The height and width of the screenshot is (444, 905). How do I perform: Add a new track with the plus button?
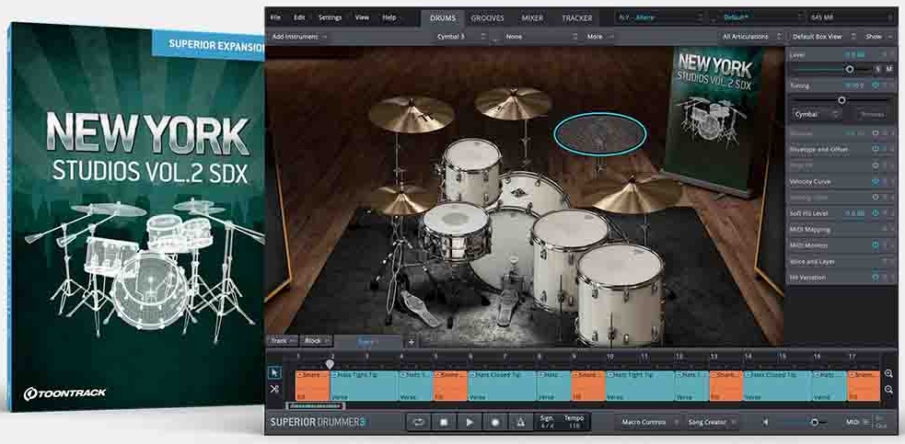pyautogui.click(x=411, y=341)
